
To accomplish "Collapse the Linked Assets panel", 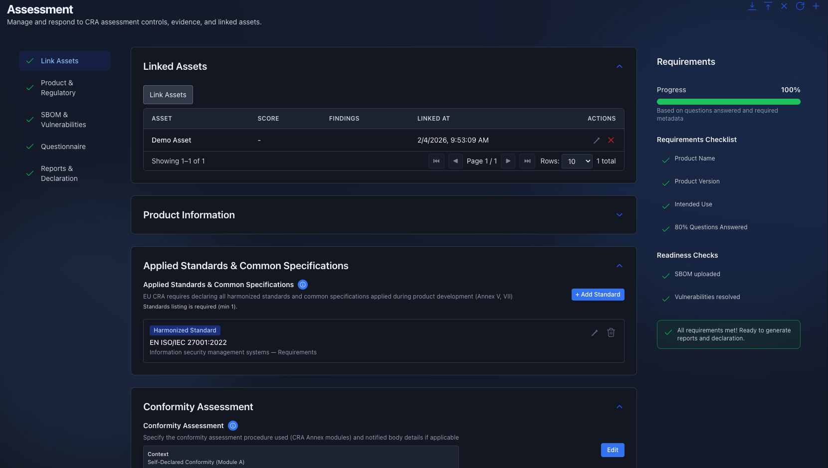I will (619, 66).
